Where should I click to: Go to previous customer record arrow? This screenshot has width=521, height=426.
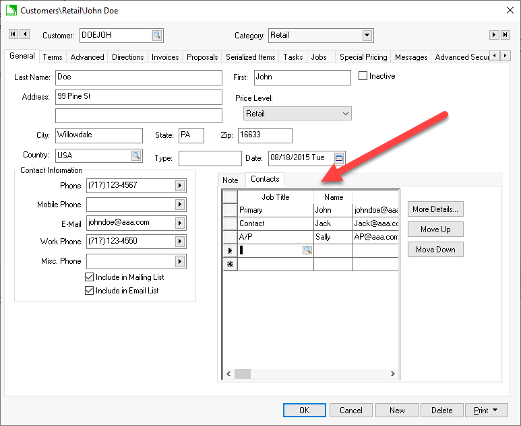coord(25,34)
